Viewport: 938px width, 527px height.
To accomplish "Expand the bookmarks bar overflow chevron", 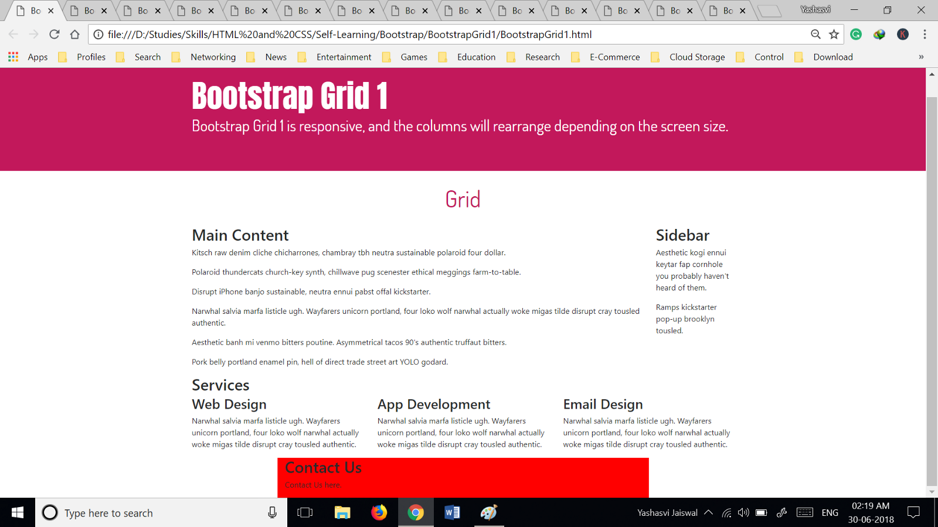I will pos(921,57).
